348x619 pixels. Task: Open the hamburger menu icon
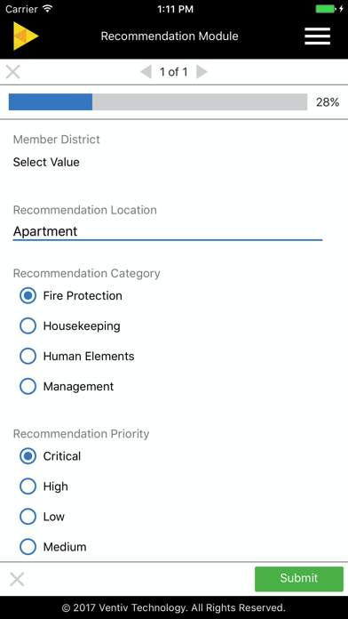click(x=317, y=36)
